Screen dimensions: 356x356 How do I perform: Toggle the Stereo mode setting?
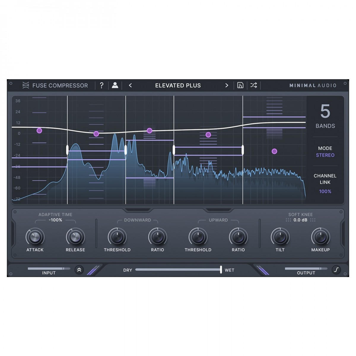click(x=325, y=155)
